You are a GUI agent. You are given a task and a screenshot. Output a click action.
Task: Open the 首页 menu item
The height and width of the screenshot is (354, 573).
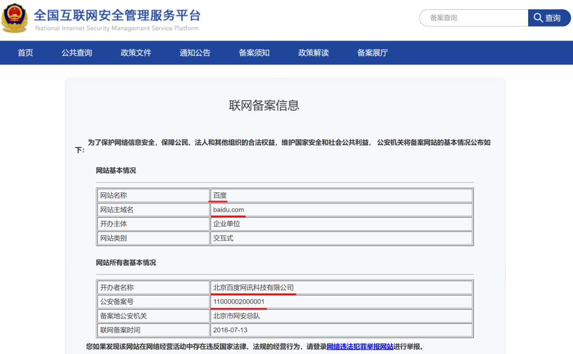[x=25, y=53]
